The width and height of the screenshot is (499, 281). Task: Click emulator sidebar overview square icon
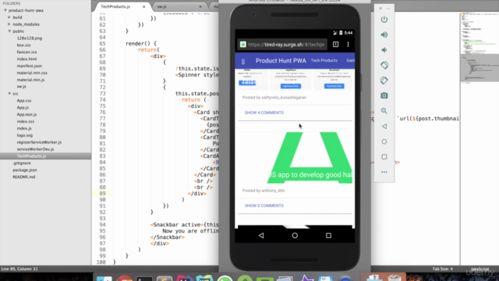384,157
